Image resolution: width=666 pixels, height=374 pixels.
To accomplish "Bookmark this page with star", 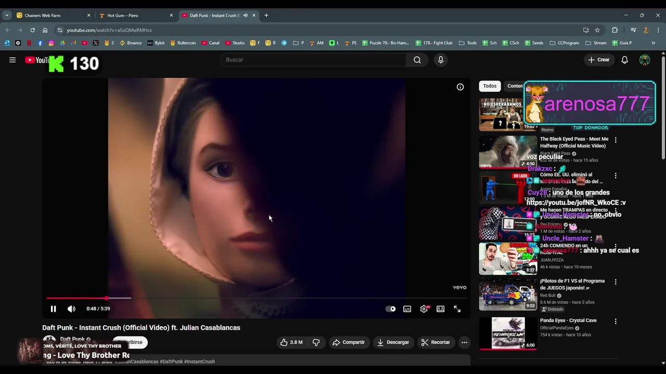I will tap(597, 30).
